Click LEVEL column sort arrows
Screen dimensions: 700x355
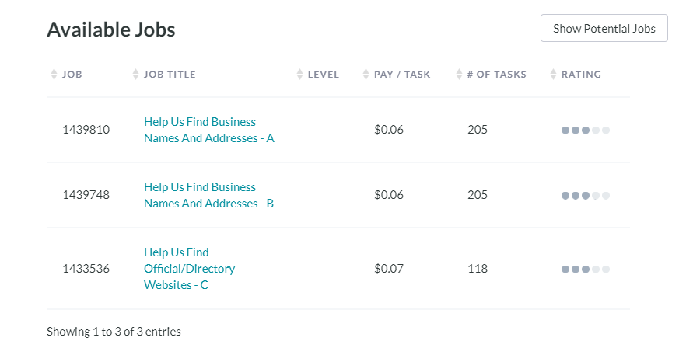point(300,75)
